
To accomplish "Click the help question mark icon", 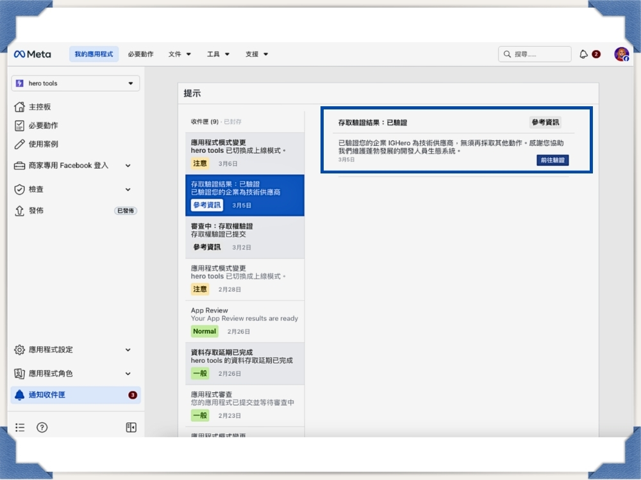I will 42,428.
